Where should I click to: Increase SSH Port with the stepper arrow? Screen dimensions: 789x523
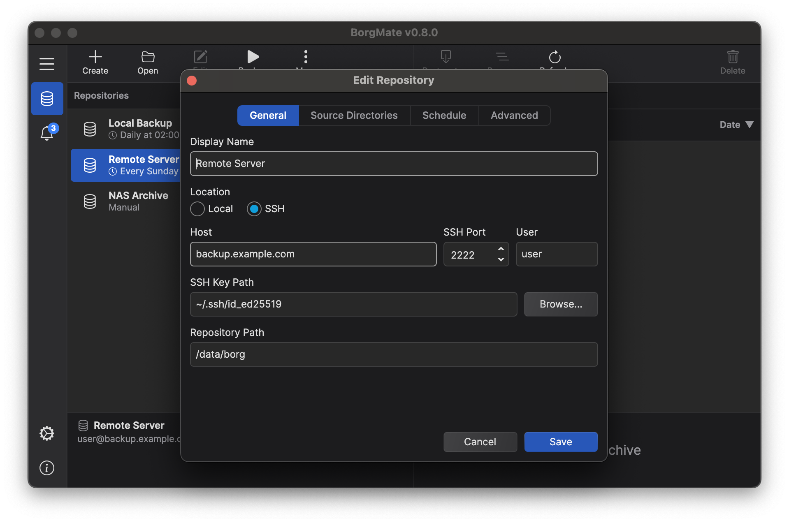click(501, 249)
